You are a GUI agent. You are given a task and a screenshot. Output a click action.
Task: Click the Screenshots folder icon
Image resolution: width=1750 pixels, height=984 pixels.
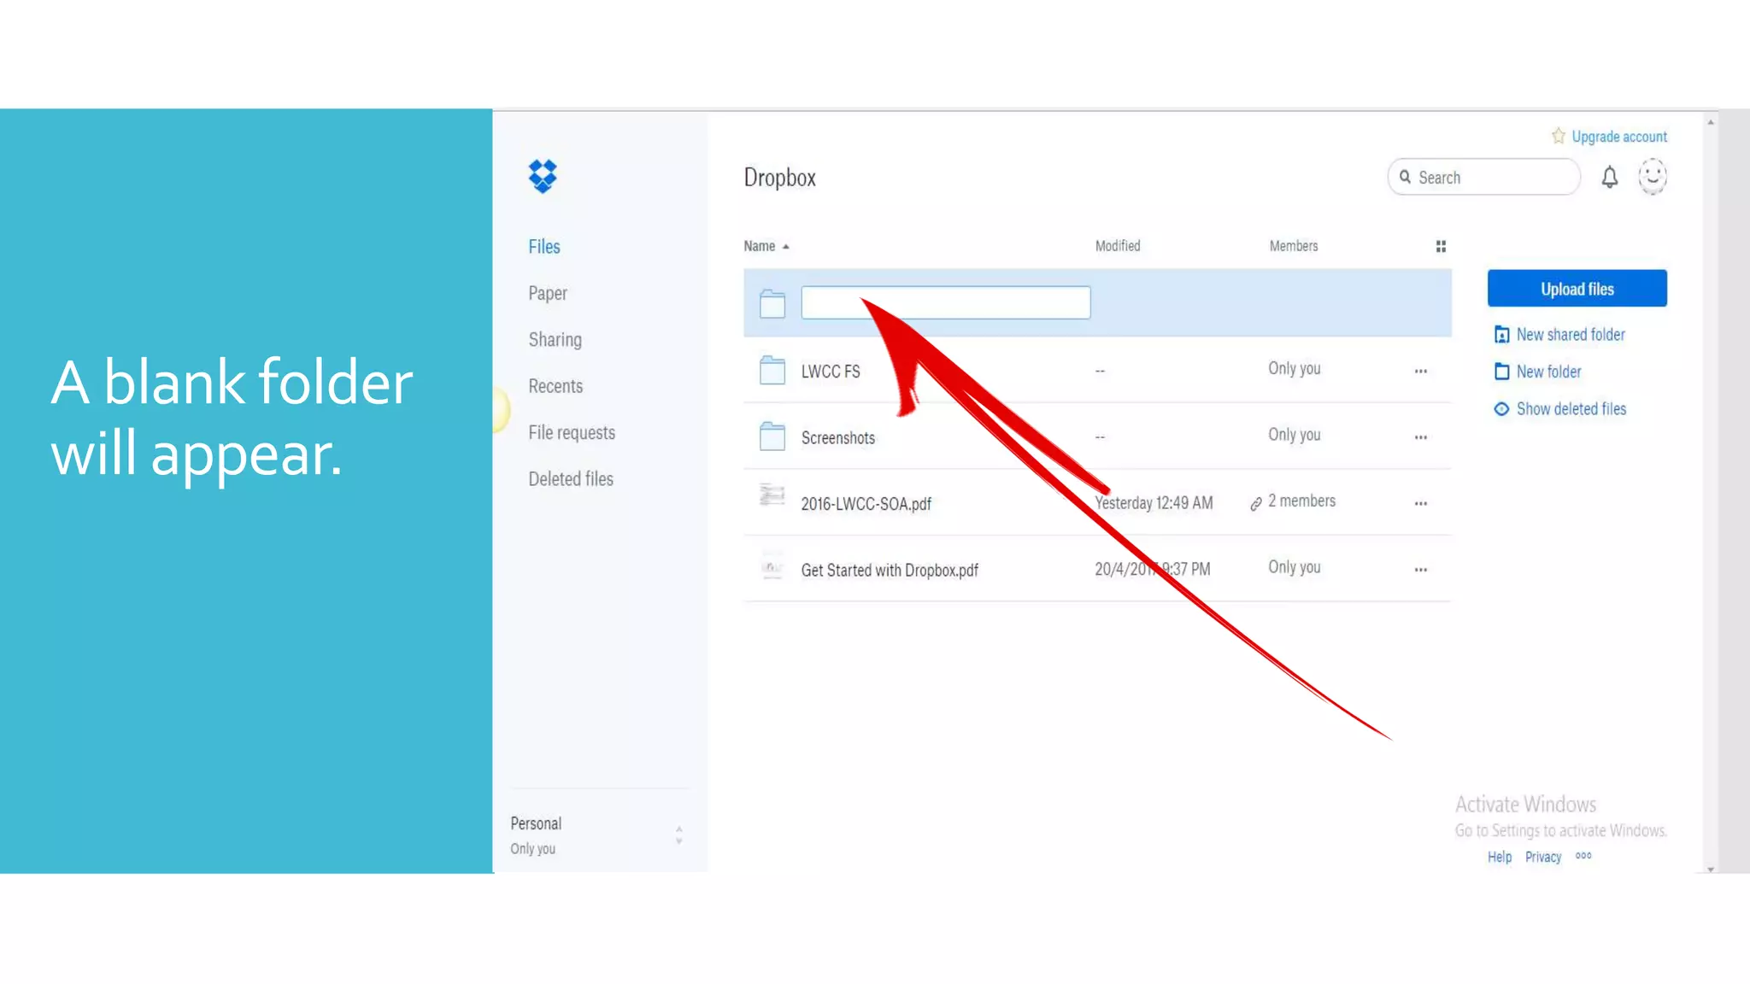tap(772, 436)
